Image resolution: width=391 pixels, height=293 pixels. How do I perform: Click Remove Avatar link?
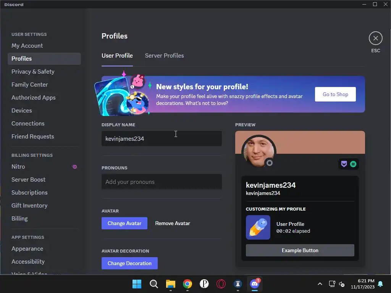[x=173, y=223]
